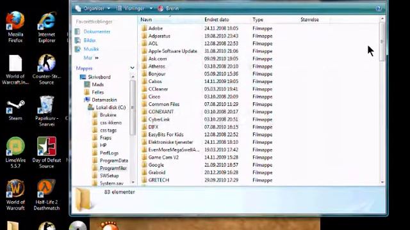Open the Mozilla Firefox desktop shortcut
Viewport: 410px width, 230px height.
(15, 27)
